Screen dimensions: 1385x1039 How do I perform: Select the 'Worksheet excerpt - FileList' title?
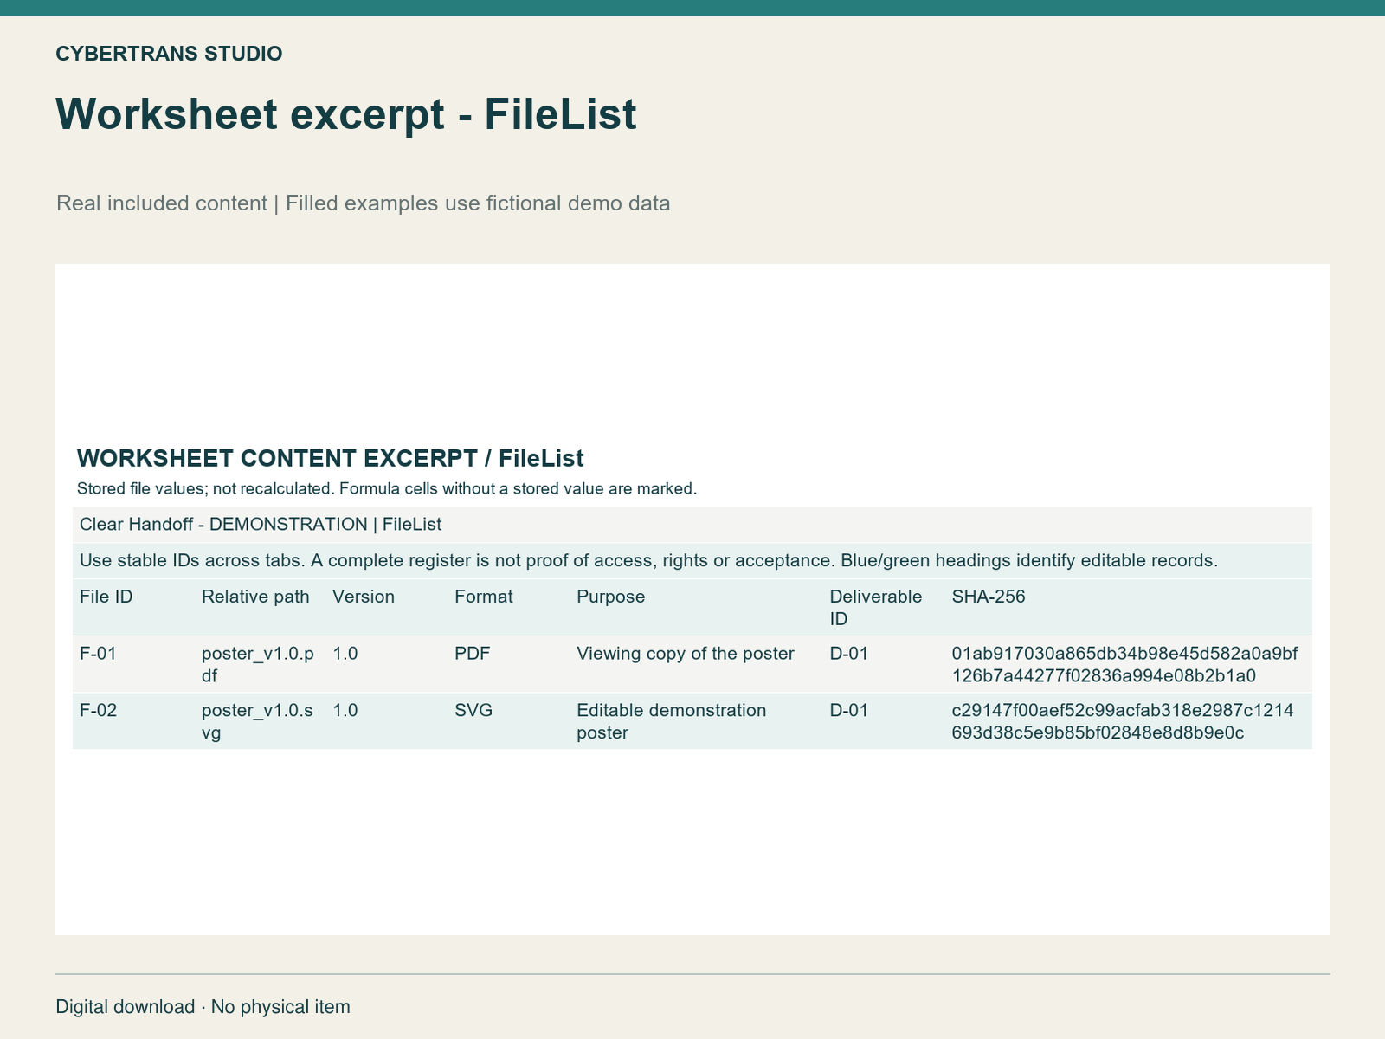pyautogui.click(x=346, y=114)
